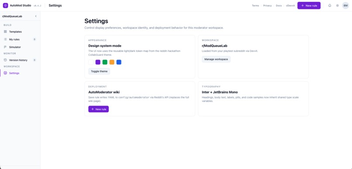Screen dimensions: 352x169
Task: Select the blue color swatch
Action: point(119,62)
